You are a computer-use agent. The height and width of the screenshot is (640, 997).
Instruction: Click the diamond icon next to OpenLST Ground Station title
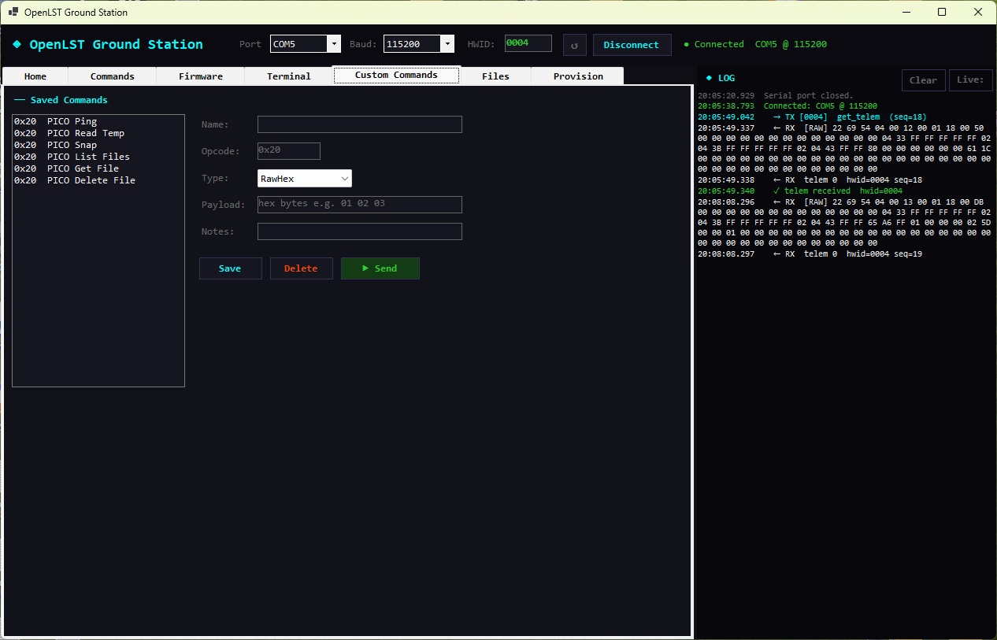(17, 44)
